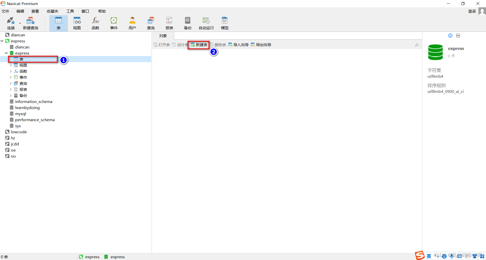Click the 新建表 button
Viewport: 486px width, 260px height.
(199, 45)
